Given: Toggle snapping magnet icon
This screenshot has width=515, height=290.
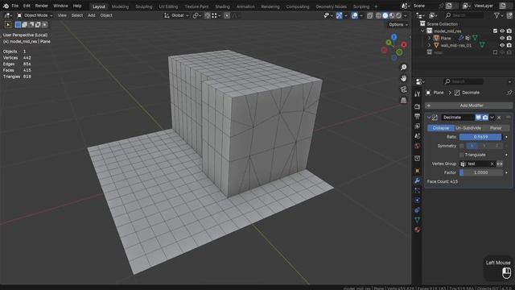Looking at the screenshot, I should coord(208,15).
